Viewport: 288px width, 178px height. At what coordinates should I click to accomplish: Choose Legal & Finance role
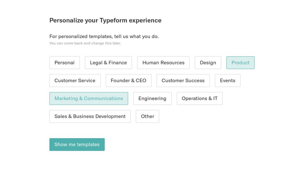coord(108,63)
